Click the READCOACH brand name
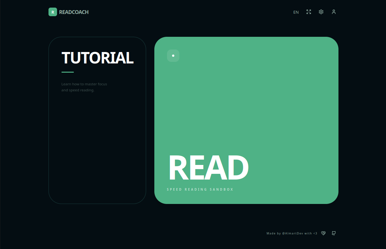386x249 pixels. [x=74, y=12]
